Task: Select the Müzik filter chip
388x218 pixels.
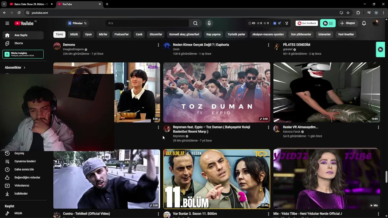Action: pos(74,35)
